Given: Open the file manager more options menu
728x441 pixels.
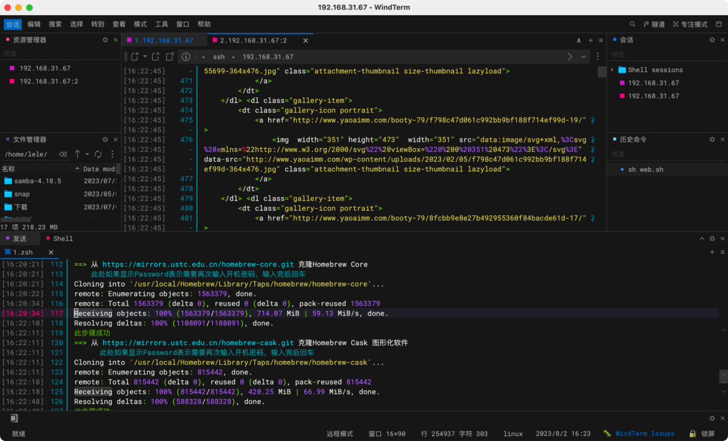Looking at the screenshot, I should tap(112, 154).
